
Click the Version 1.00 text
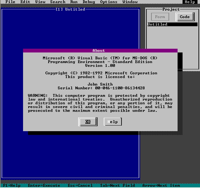100,66
